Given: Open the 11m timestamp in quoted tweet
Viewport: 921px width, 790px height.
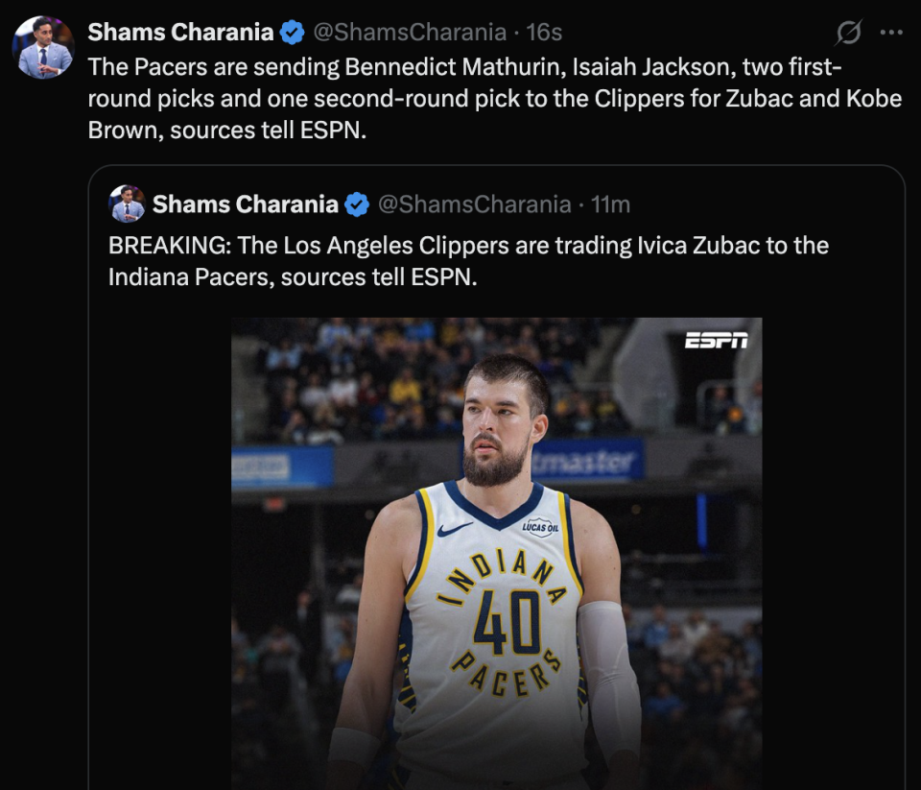Looking at the screenshot, I should pyautogui.click(x=610, y=204).
